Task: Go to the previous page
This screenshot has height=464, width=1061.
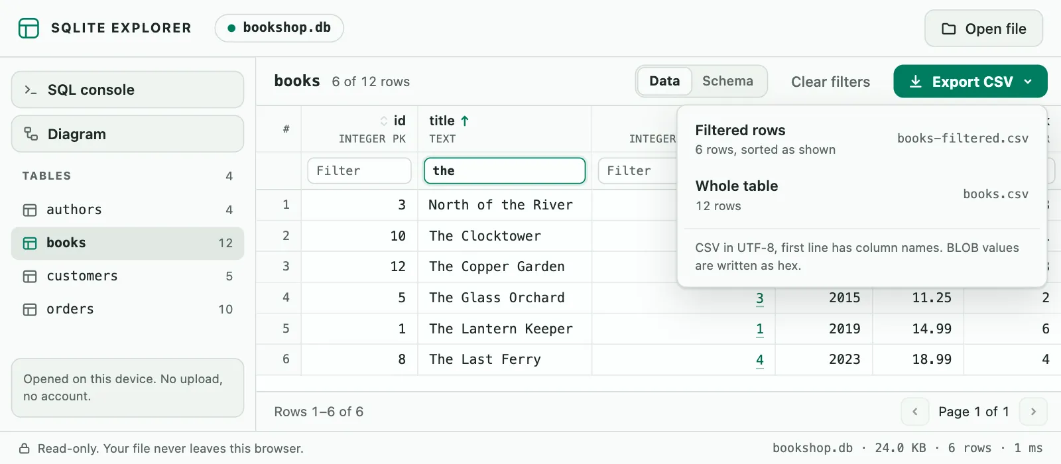Action: (x=915, y=412)
